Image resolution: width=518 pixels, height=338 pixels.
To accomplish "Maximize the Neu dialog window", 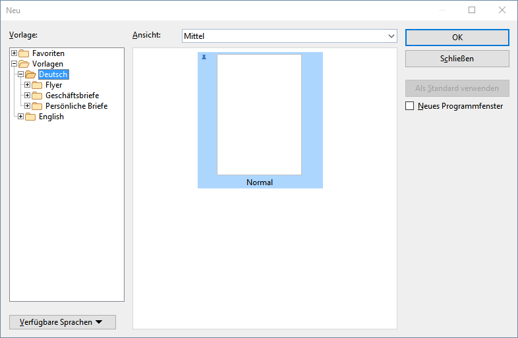I will (472, 10).
